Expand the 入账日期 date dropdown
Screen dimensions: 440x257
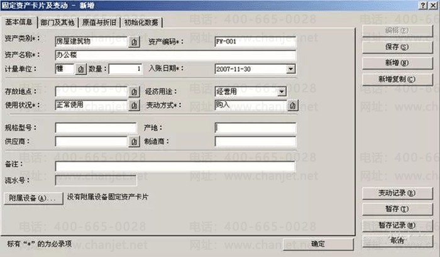point(291,68)
